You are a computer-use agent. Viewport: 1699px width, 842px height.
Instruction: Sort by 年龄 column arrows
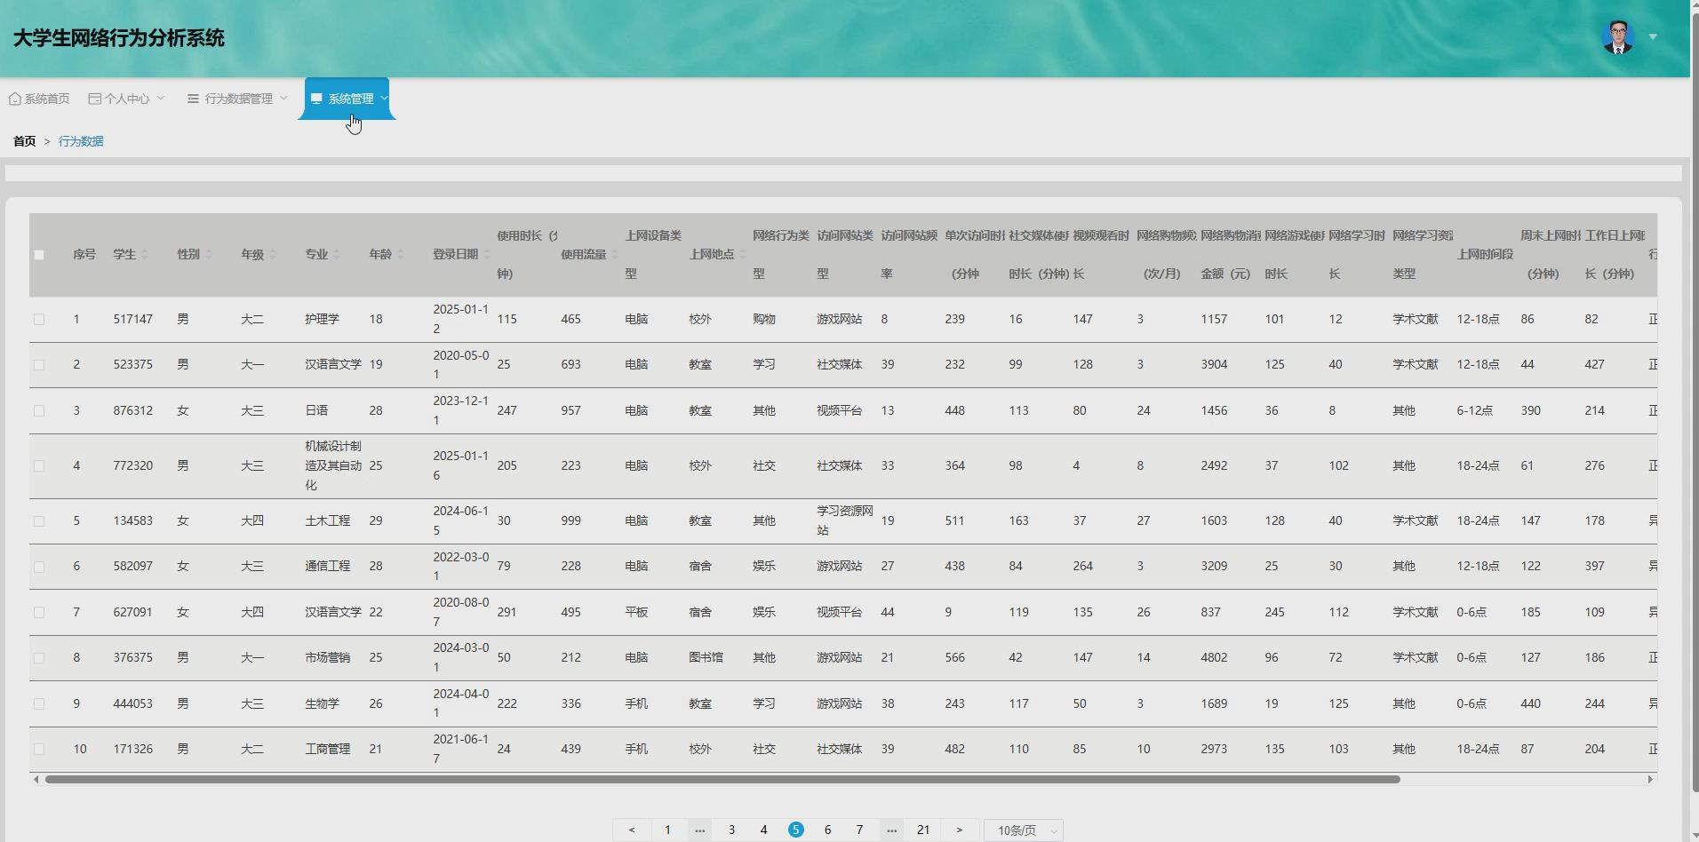401,255
